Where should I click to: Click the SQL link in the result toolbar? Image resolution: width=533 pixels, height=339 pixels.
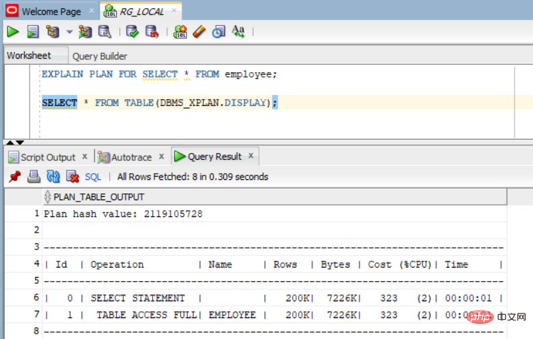pyautogui.click(x=92, y=177)
